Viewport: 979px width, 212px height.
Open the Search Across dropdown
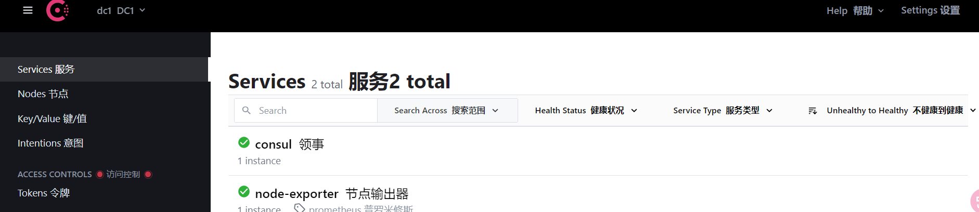(447, 111)
